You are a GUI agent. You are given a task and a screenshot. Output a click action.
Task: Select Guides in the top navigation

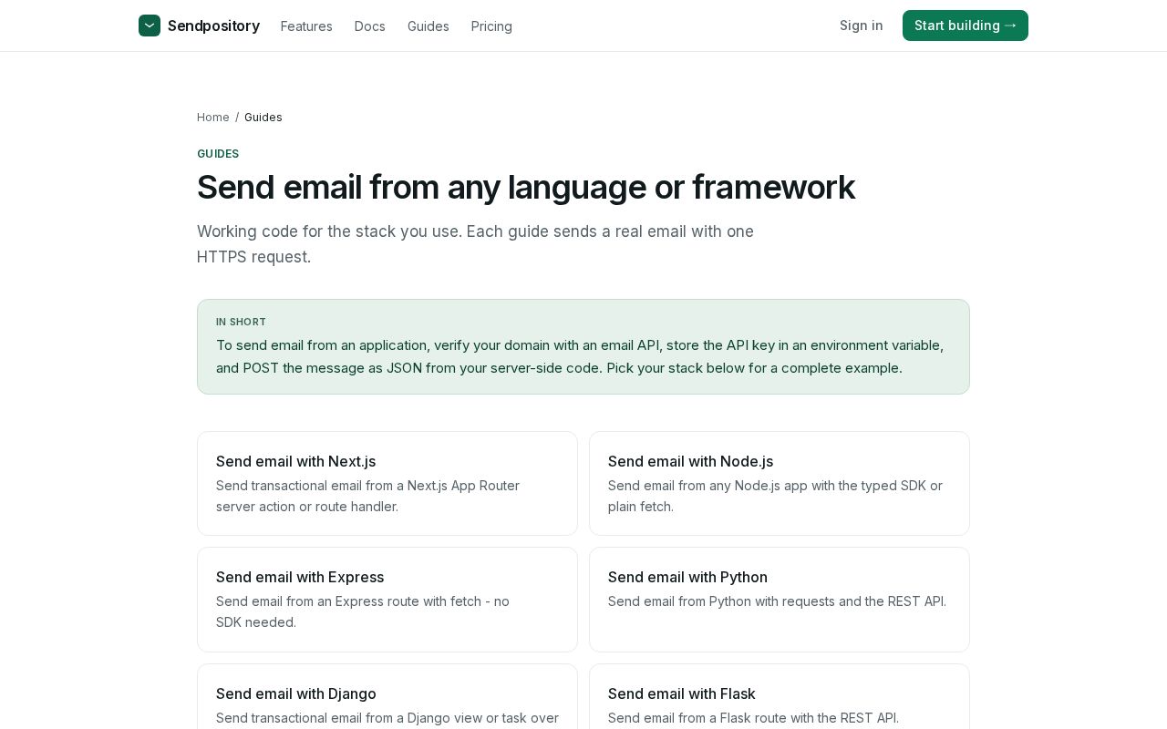click(x=429, y=26)
